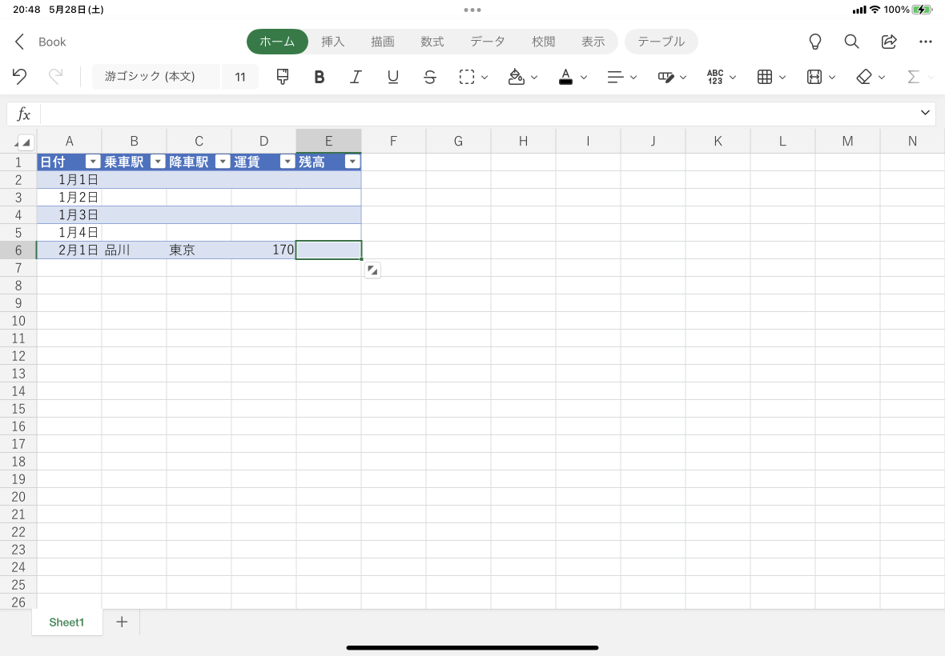Open the テーブル tab
The height and width of the screenshot is (656, 945).
point(661,42)
